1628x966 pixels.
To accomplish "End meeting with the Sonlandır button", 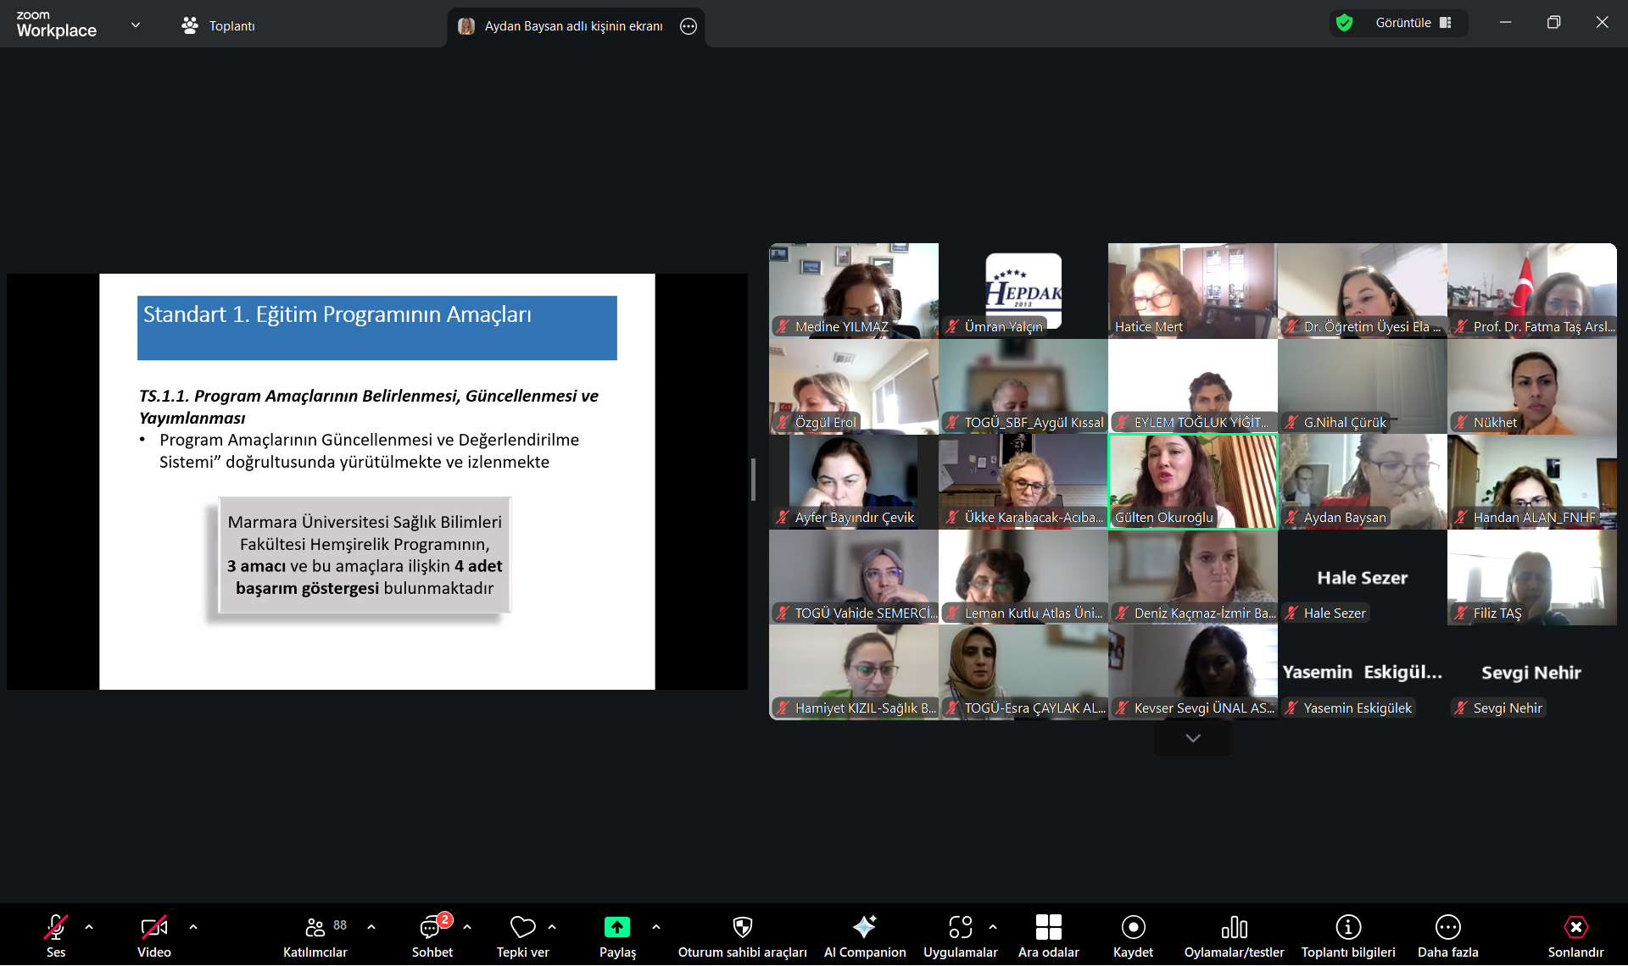I will (1575, 927).
